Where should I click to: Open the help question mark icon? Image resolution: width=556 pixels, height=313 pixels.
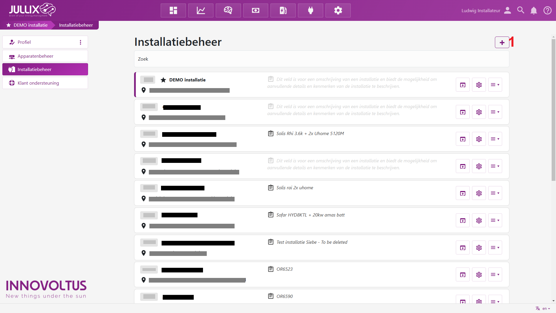(547, 10)
